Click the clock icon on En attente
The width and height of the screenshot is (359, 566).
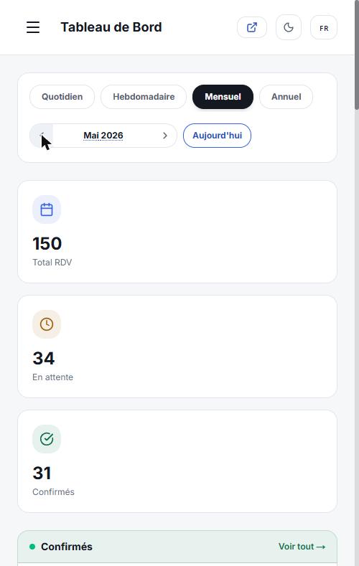click(47, 324)
